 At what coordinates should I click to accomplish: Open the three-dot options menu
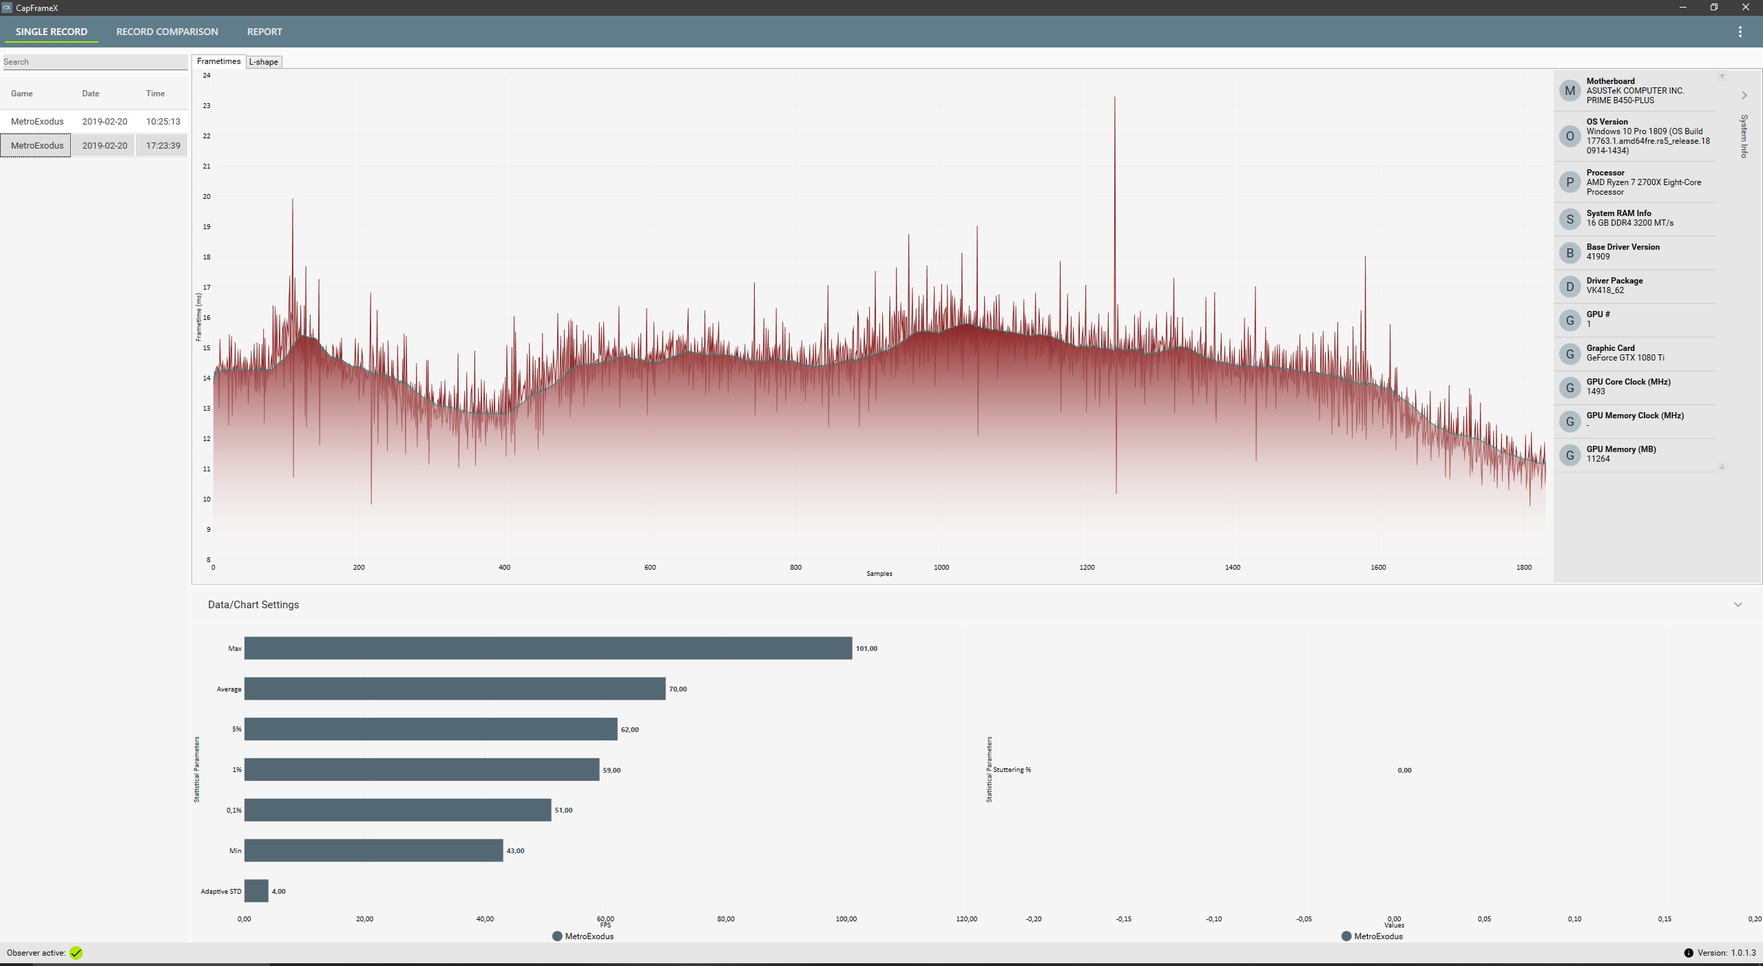click(1740, 32)
